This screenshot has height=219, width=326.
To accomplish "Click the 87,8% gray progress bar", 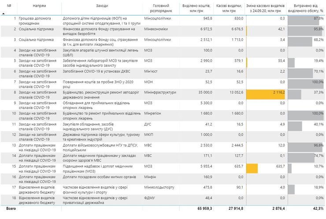I will (304, 20).
